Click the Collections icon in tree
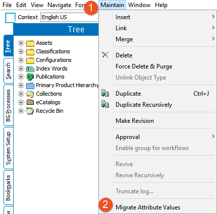Image resolution: width=217 pixels, height=214 pixels. tap(30, 94)
